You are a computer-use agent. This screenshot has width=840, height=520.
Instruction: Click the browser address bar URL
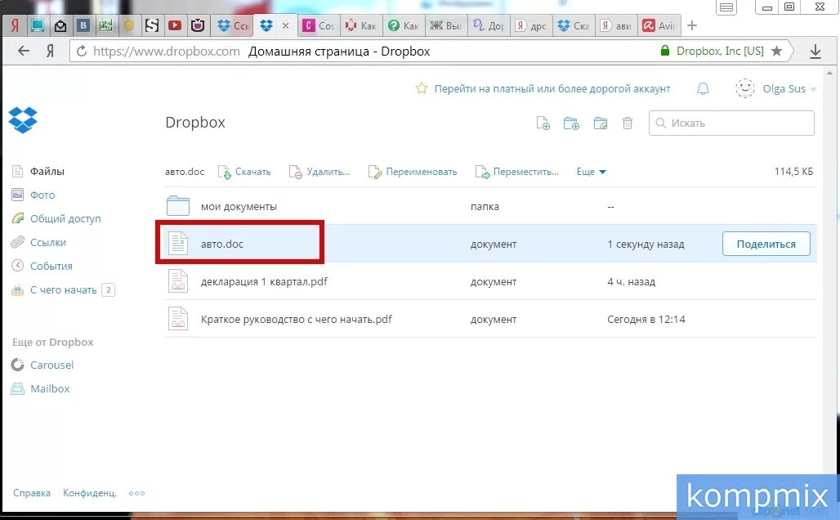click(x=166, y=51)
